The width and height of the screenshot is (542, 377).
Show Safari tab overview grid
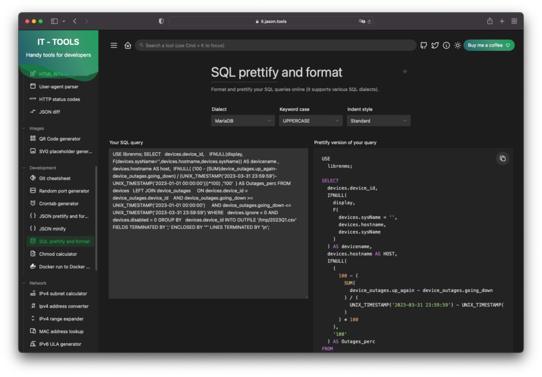pyautogui.click(x=514, y=21)
